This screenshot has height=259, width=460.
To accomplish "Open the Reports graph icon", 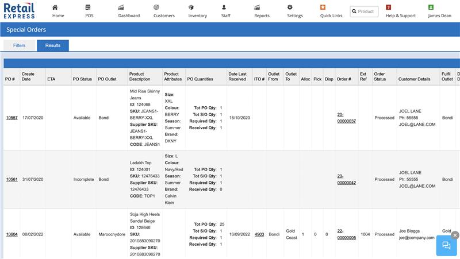I will click(x=257, y=7).
